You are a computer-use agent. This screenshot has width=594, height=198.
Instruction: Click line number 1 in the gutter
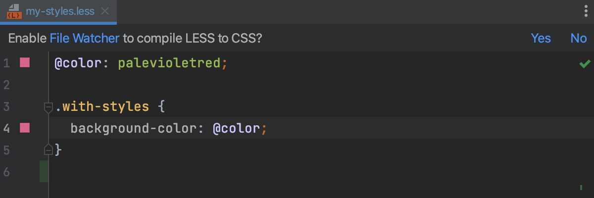[x=6, y=63]
